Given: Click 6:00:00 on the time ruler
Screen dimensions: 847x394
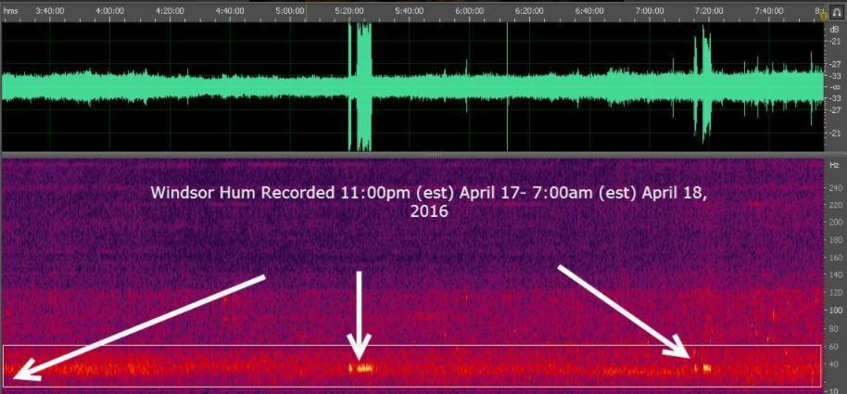Looking at the screenshot, I should (x=470, y=11).
